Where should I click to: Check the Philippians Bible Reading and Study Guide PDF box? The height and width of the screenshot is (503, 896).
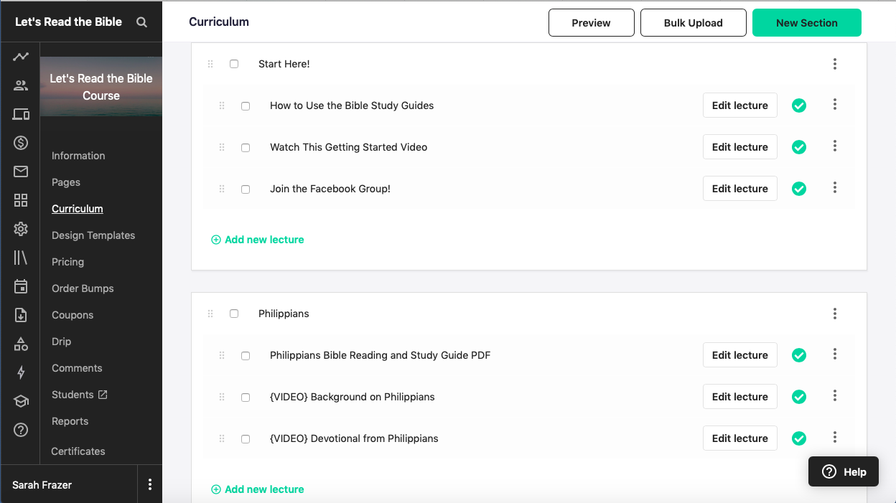point(246,356)
